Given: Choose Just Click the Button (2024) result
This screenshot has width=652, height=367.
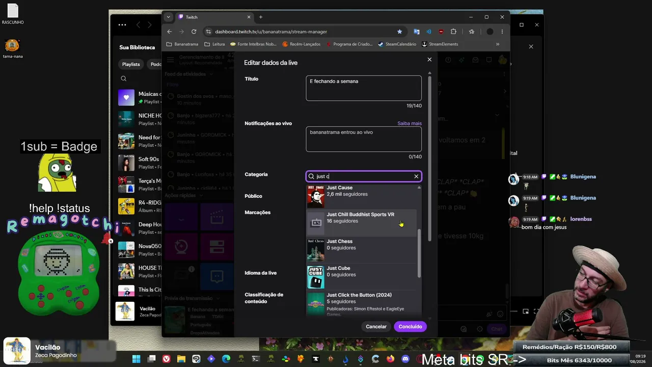Looking at the screenshot, I should pyautogui.click(x=362, y=303).
